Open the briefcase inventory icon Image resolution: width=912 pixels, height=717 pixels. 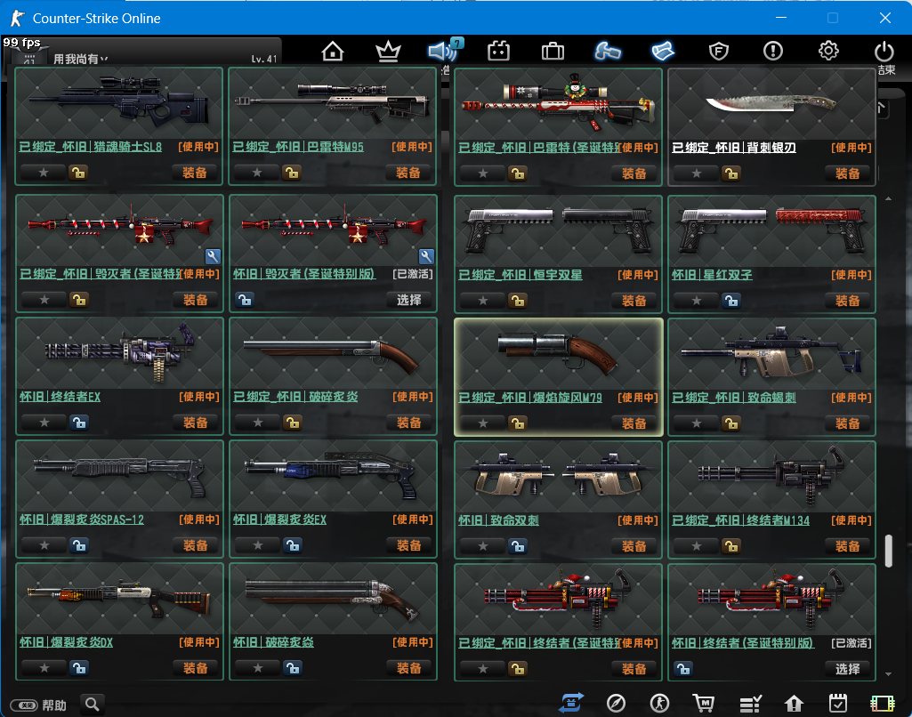(553, 52)
